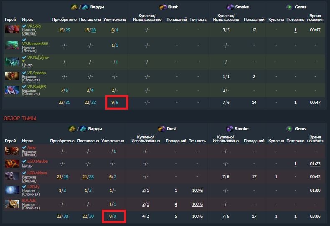Open LGD.xNova player profile link
The height and width of the screenshot is (226, 330).
(x=37, y=173)
